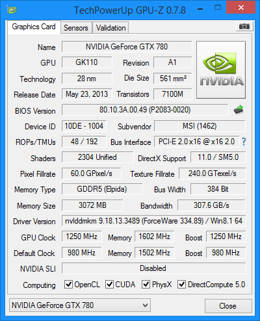This screenshot has height=321, width=260.
Task: Toggle the PhysX checkbox
Action: click(x=146, y=284)
